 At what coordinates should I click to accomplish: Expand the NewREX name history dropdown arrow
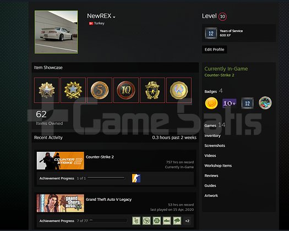point(114,17)
